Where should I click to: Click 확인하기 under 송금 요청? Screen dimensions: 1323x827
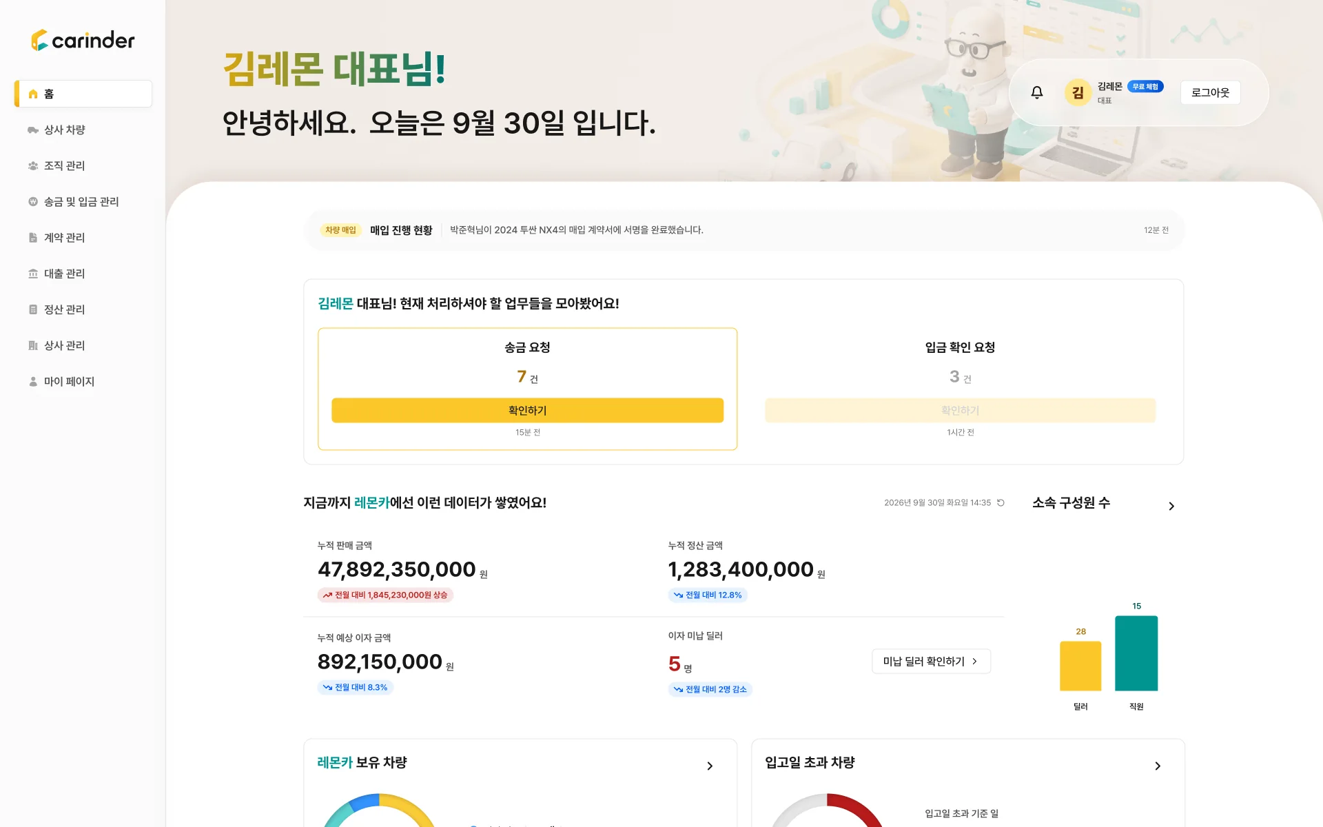pos(527,410)
